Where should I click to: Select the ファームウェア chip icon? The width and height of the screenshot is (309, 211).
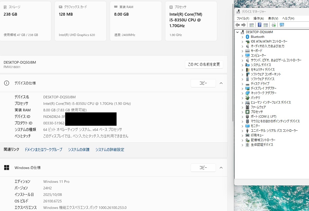coord(247,107)
